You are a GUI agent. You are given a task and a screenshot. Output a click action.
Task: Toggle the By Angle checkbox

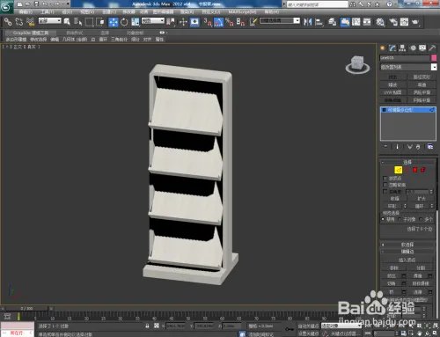(385, 192)
